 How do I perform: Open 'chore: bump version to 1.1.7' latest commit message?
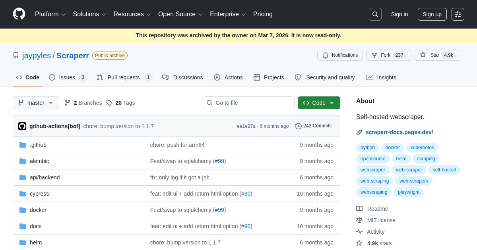click(118, 126)
